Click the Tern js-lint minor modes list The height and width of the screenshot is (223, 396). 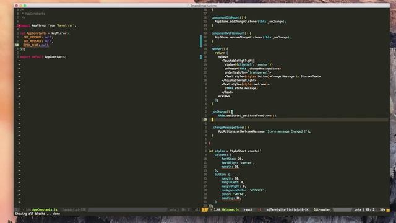(287, 209)
